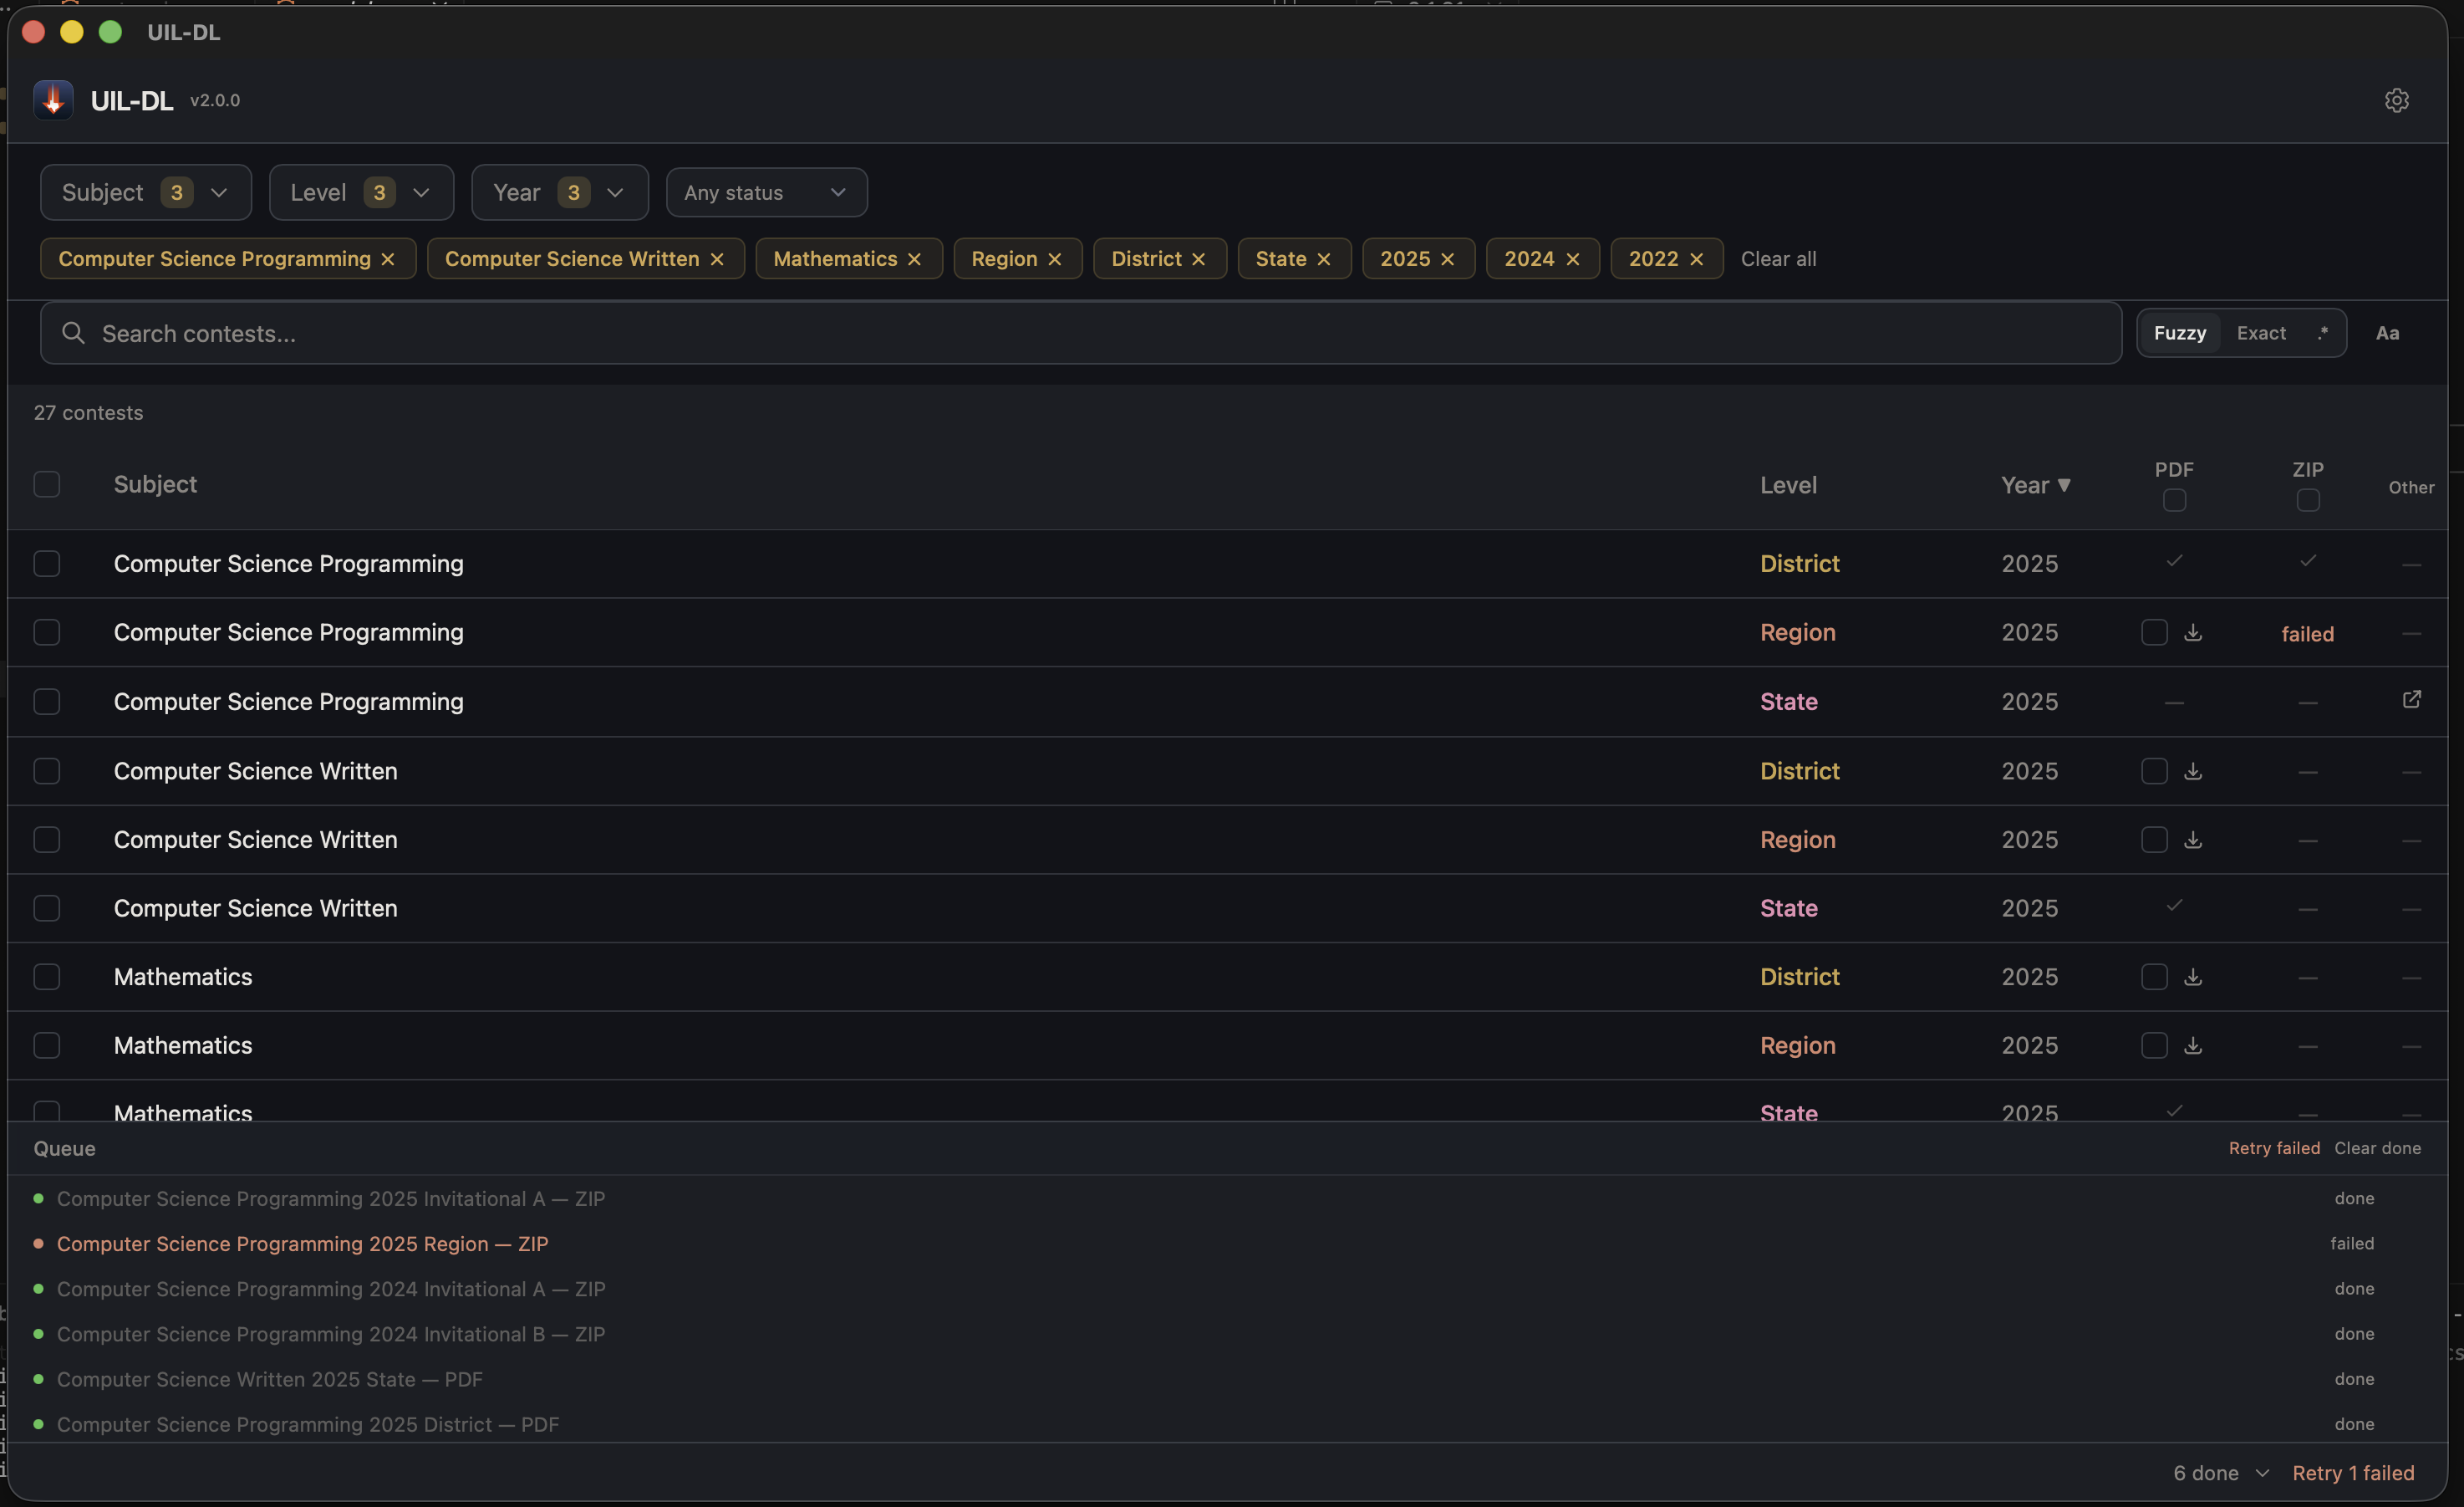The width and height of the screenshot is (2464, 1507).
Task: Download PDF for Mathematics Region 2025
Action: 2193,1045
